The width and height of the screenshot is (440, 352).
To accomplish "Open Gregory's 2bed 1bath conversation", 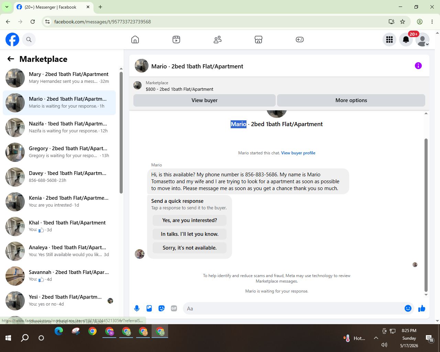I will tap(59, 152).
